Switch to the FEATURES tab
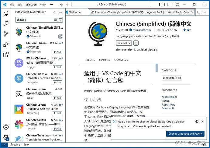 point(105,60)
